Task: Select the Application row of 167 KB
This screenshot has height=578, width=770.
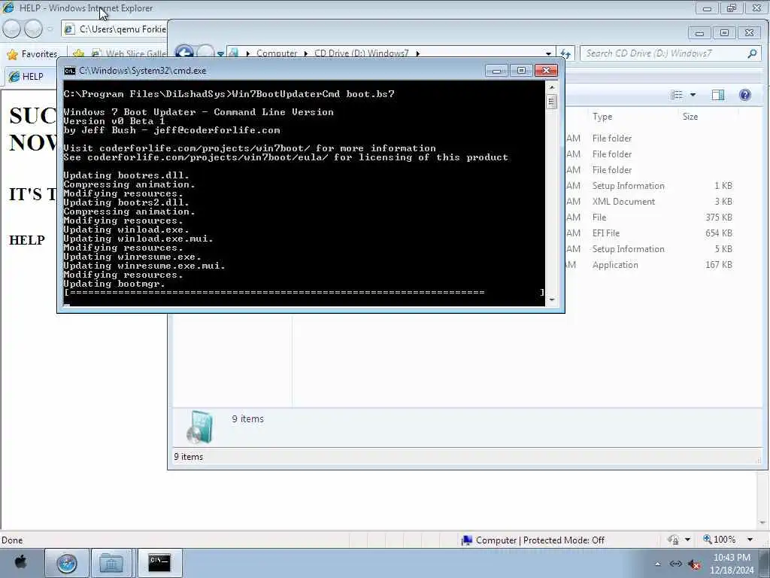Action: point(648,264)
